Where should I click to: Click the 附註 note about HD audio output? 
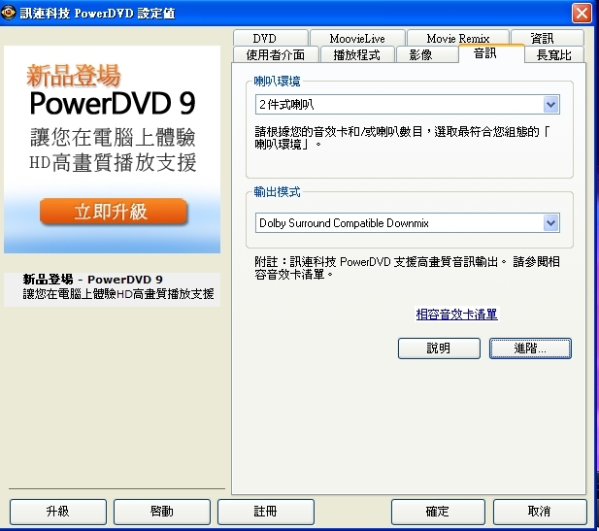pos(407,268)
